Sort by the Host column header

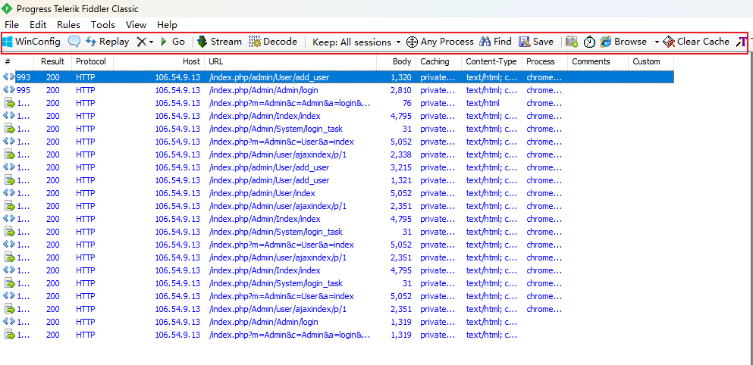pos(159,61)
